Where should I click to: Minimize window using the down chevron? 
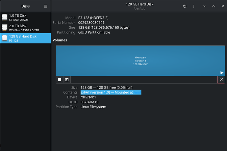204,6
